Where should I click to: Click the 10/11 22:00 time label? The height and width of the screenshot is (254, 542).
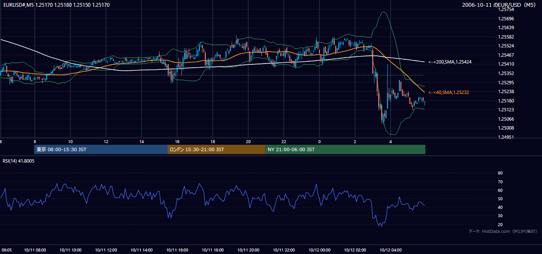pyautogui.click(x=284, y=250)
